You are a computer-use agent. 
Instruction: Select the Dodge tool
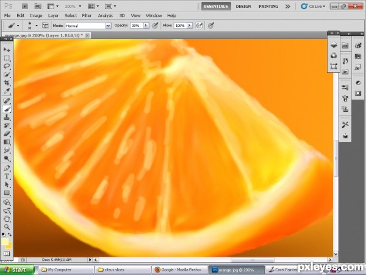click(7, 158)
